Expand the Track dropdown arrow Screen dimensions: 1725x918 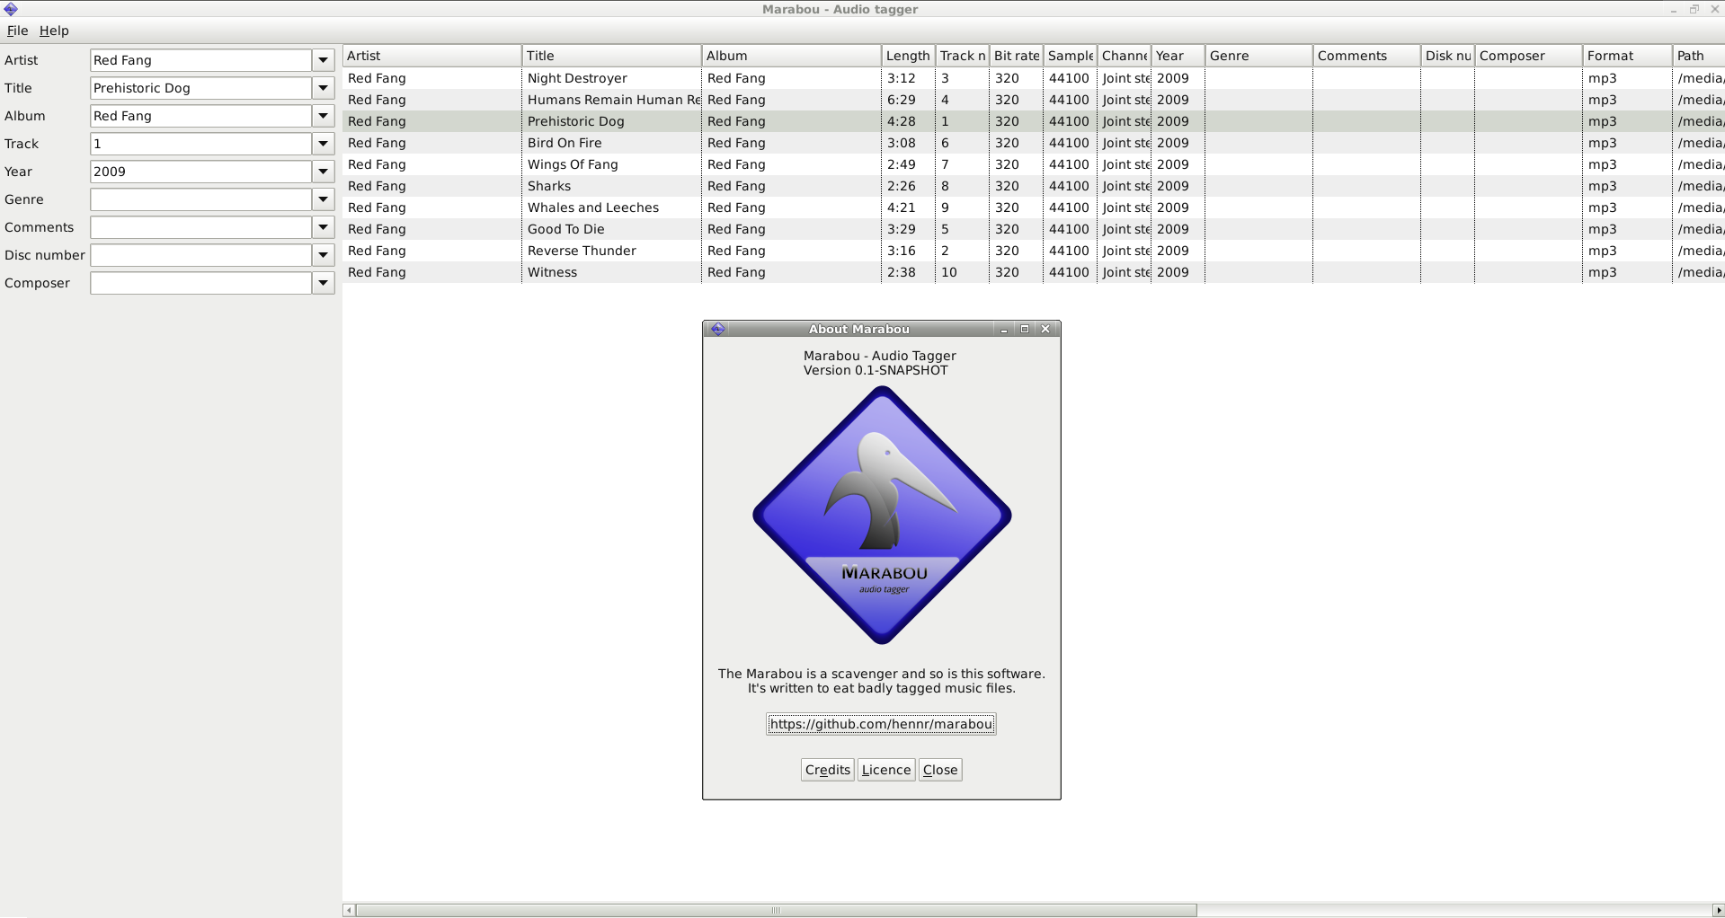pos(324,144)
